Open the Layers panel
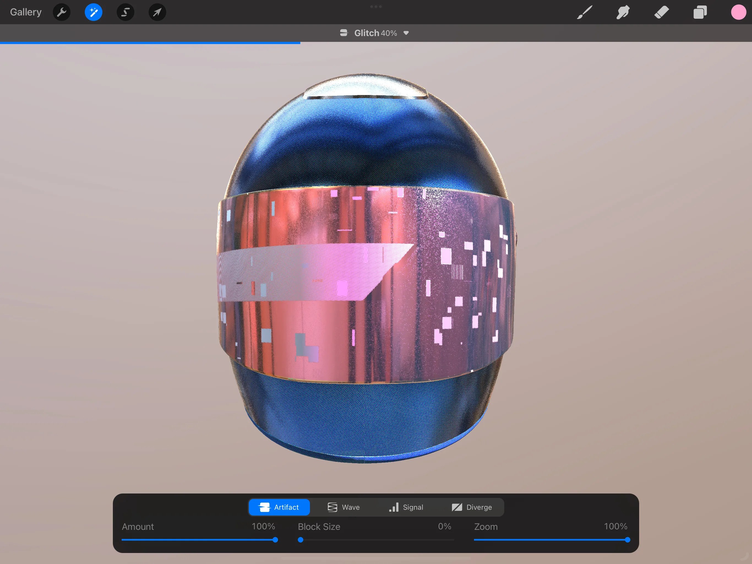 (700, 12)
